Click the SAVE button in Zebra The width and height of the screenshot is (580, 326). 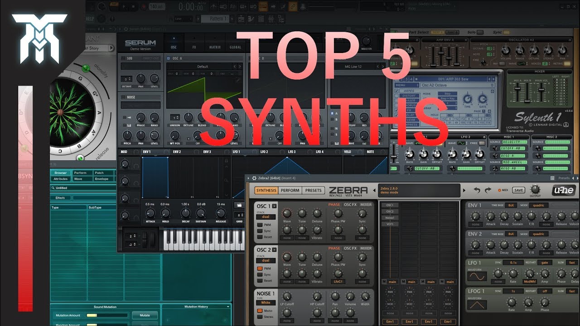pyautogui.click(x=518, y=190)
